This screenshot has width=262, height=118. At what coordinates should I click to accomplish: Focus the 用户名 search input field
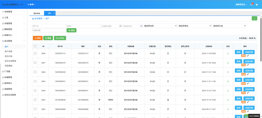(x=49, y=26)
